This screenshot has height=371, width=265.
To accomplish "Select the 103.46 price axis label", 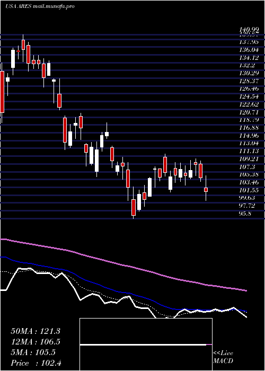I will coord(249,183).
